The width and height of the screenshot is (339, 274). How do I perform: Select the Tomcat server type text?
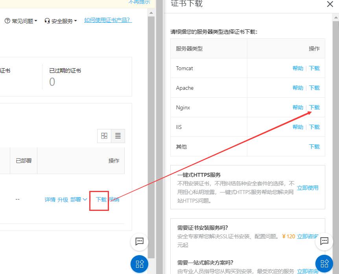click(184, 68)
